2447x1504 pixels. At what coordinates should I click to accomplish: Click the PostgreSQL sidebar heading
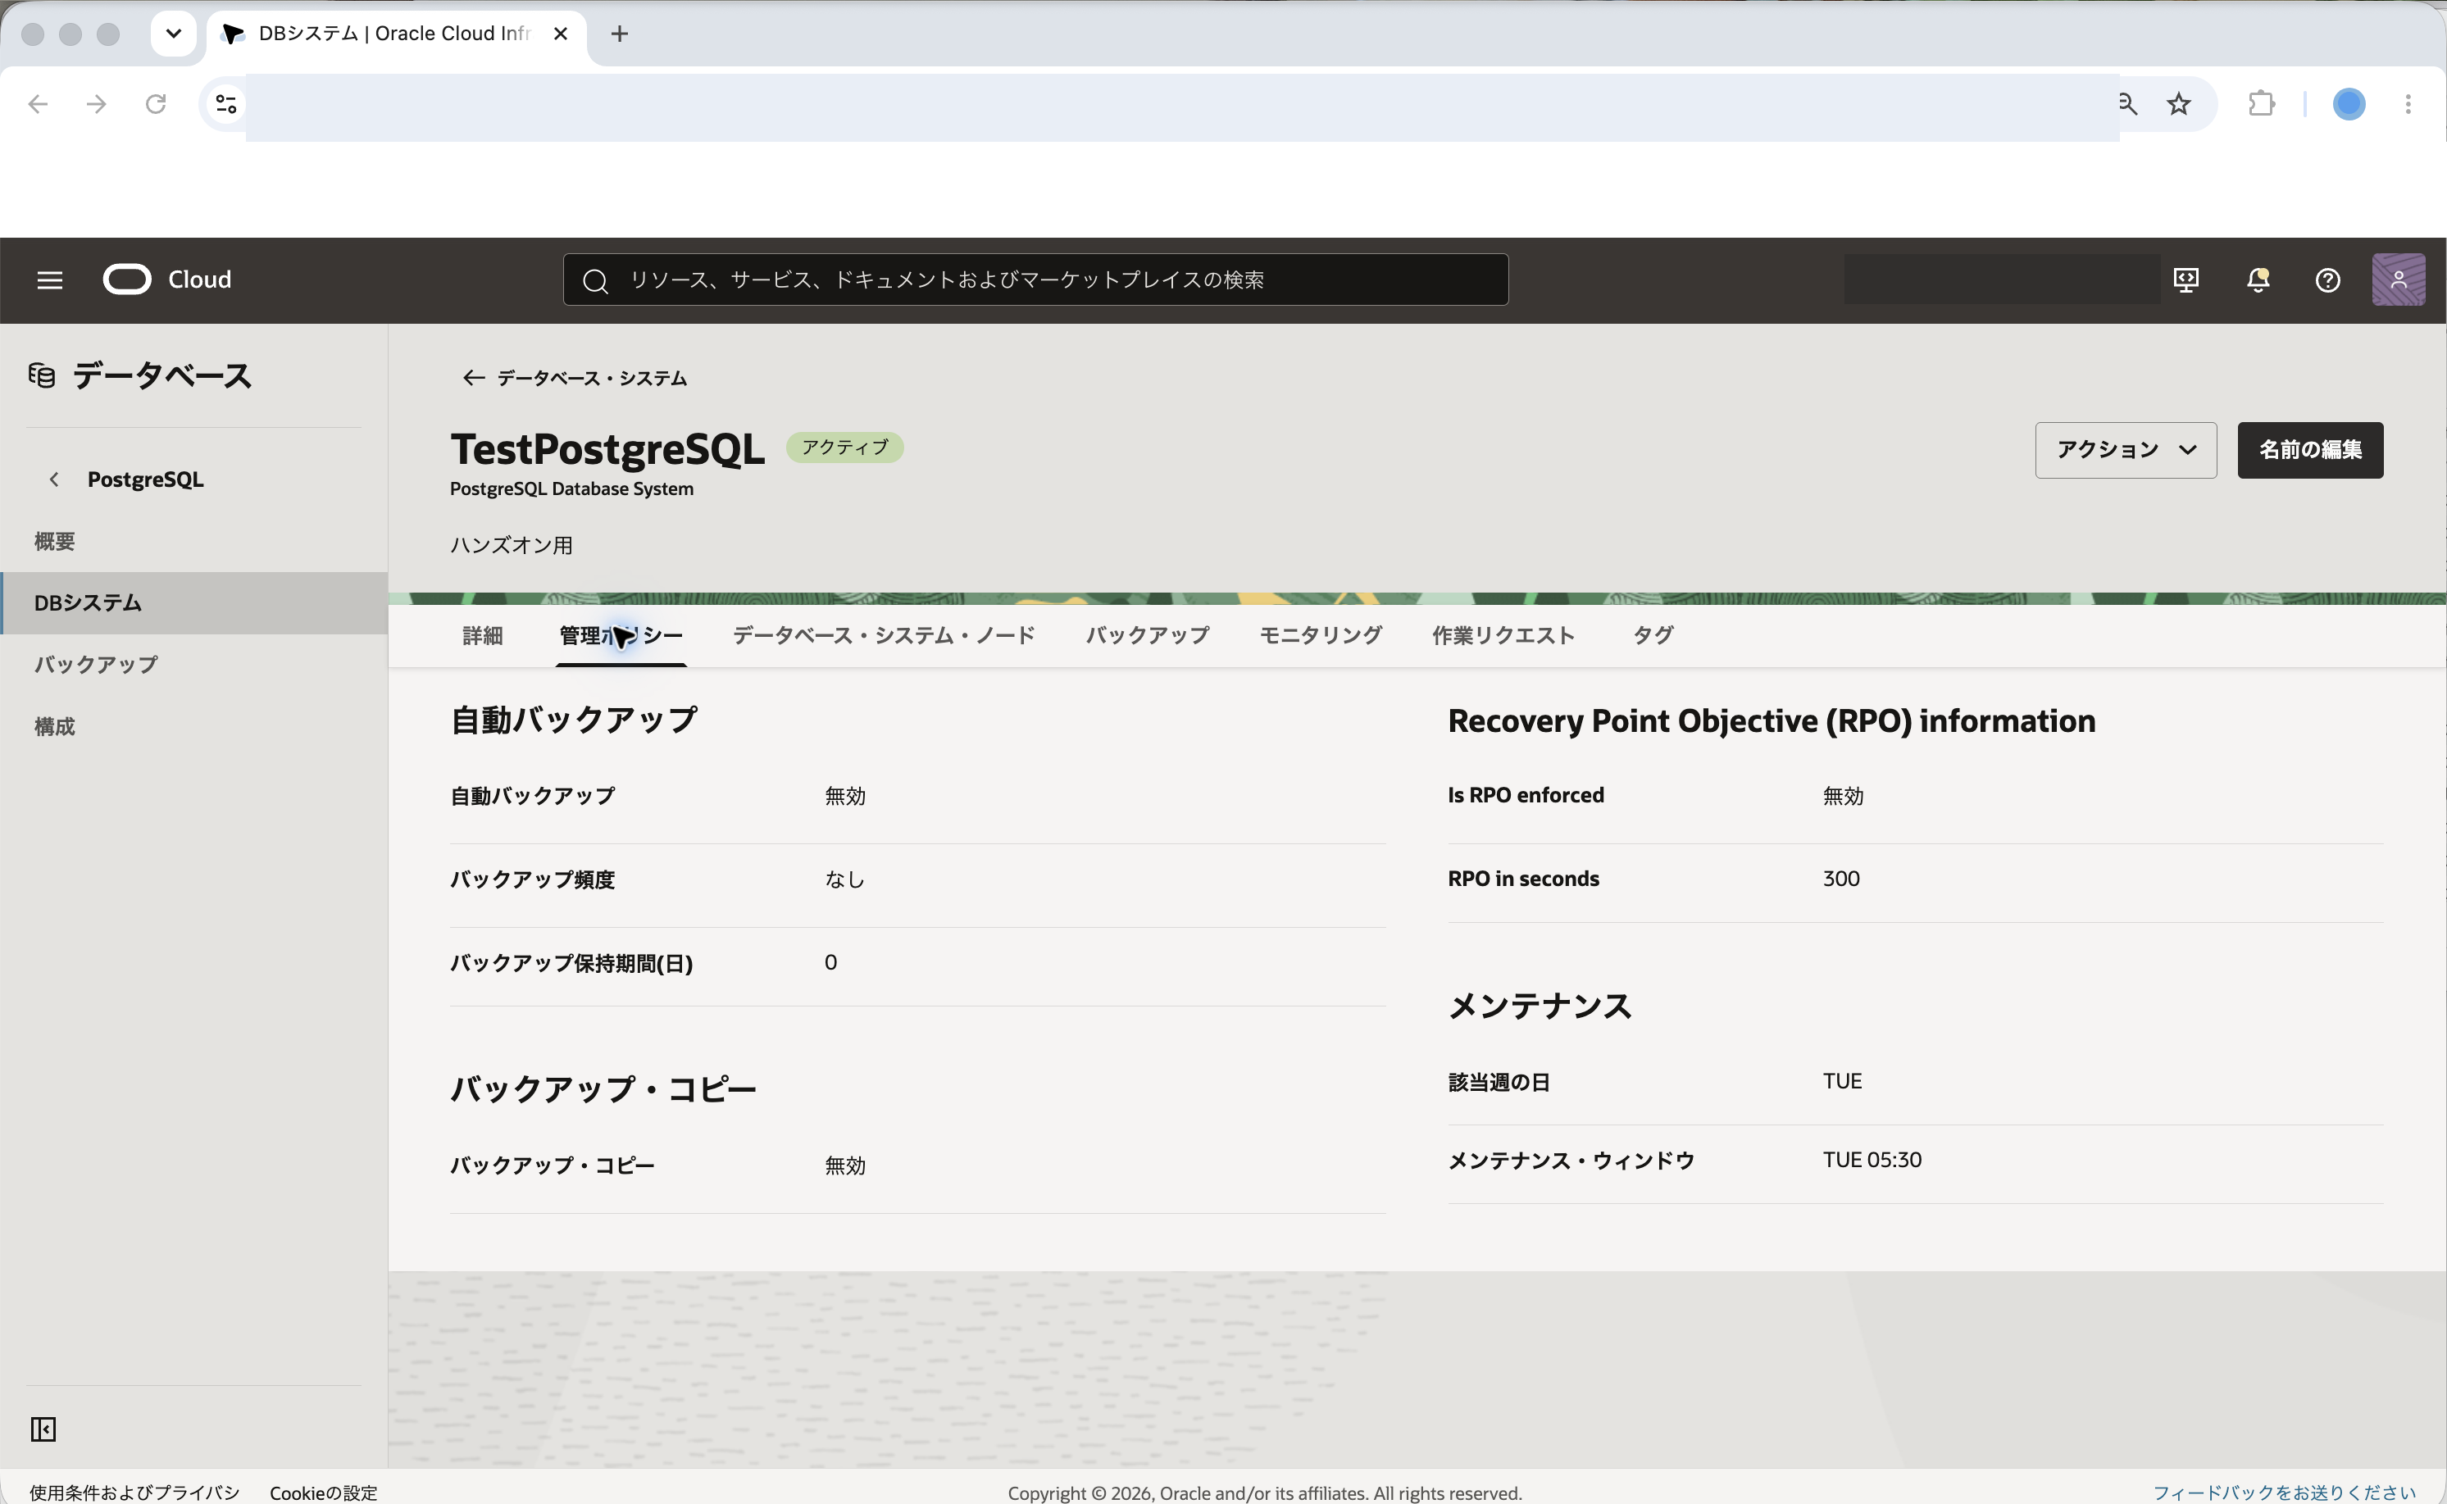pyautogui.click(x=145, y=479)
